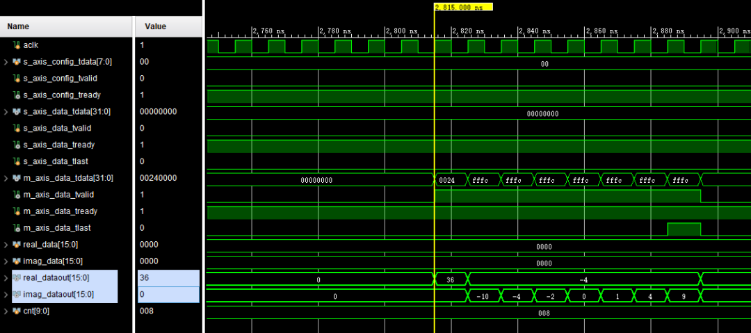This screenshot has width=751, height=333.
Task: Click the imag_data bus icon
Action: pyautogui.click(x=17, y=261)
